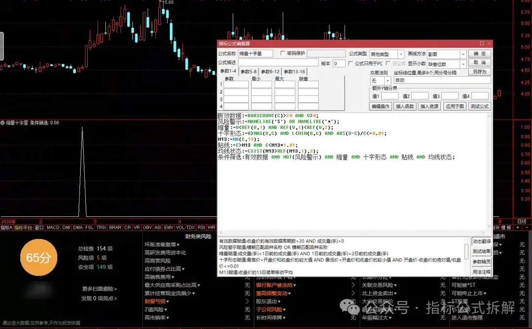The image size is (532, 329).
Task: Enable the 公式只用于PC checkbox
Action: click(351, 63)
